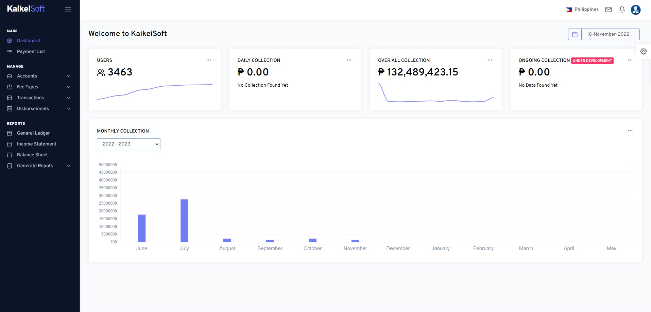
Task: Toggle the hamburger sidebar menu
Action: pyautogui.click(x=68, y=10)
